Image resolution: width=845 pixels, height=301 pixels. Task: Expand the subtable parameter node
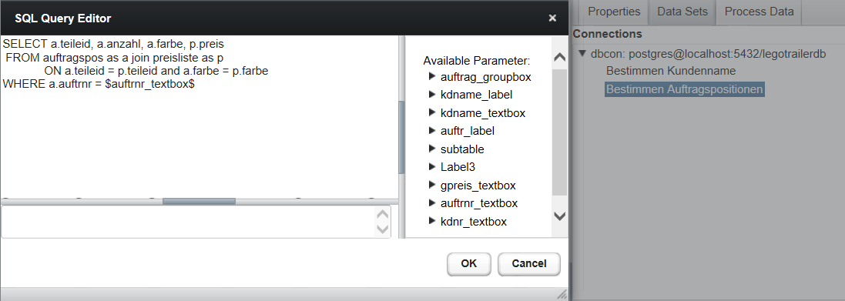pyautogui.click(x=431, y=149)
